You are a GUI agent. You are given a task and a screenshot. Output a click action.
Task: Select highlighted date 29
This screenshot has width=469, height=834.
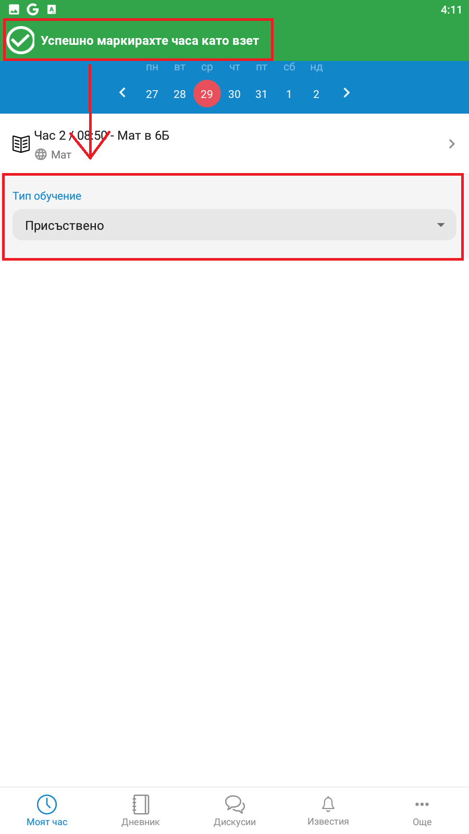click(207, 94)
